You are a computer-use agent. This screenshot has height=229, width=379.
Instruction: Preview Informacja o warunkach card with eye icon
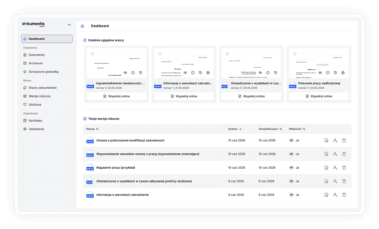coord(185,73)
